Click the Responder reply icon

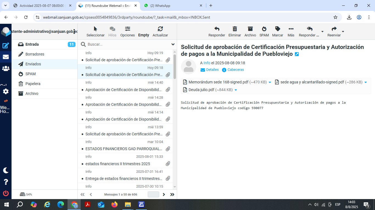pos(217,29)
